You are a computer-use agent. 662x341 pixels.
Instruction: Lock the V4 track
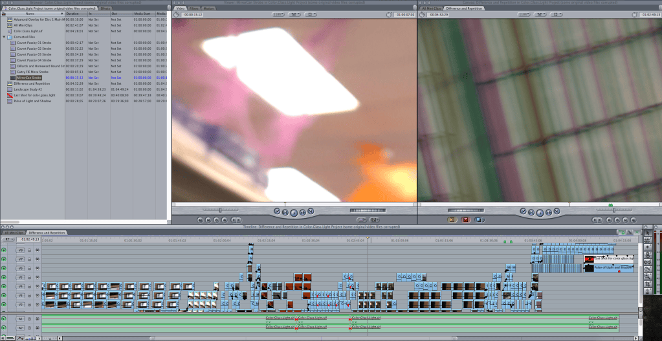[30, 287]
